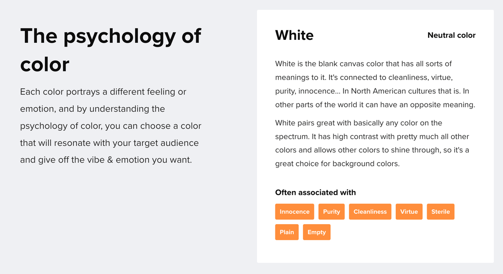Screen dimensions: 503x274
Task: Select the Empty tag
Action: pyautogui.click(x=316, y=232)
